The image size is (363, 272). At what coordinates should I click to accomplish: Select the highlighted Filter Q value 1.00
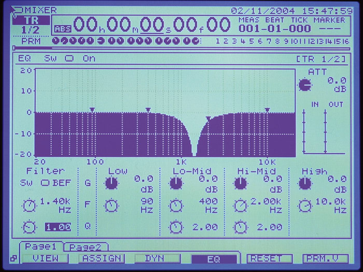pyautogui.click(x=58, y=227)
